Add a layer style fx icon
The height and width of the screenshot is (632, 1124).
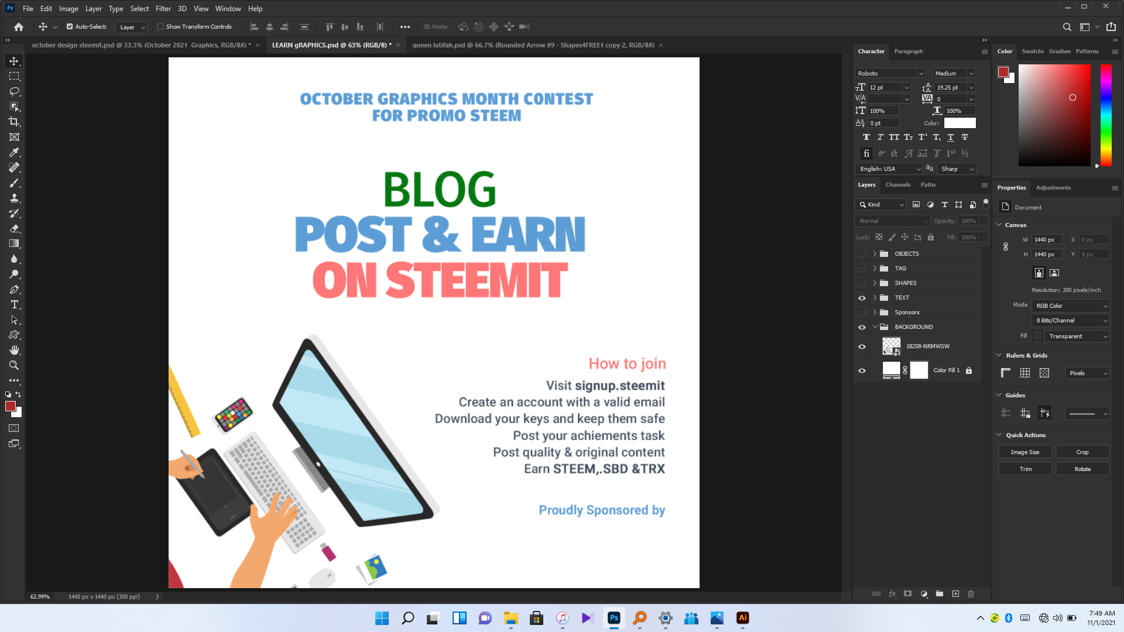pos(892,594)
